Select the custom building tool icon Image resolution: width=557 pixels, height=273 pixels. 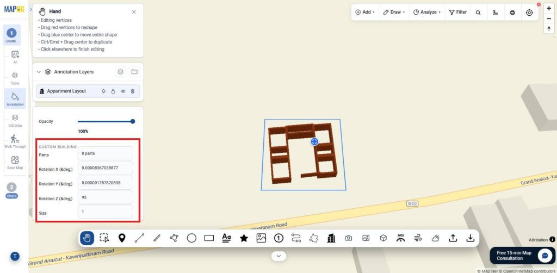point(331,238)
